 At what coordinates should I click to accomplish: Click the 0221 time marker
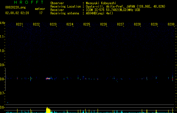pos(19,24)
